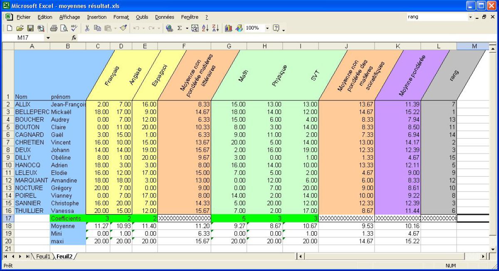Save the workbook with the floppy disk icon
Screen dimensions: 499x271
coord(30,28)
